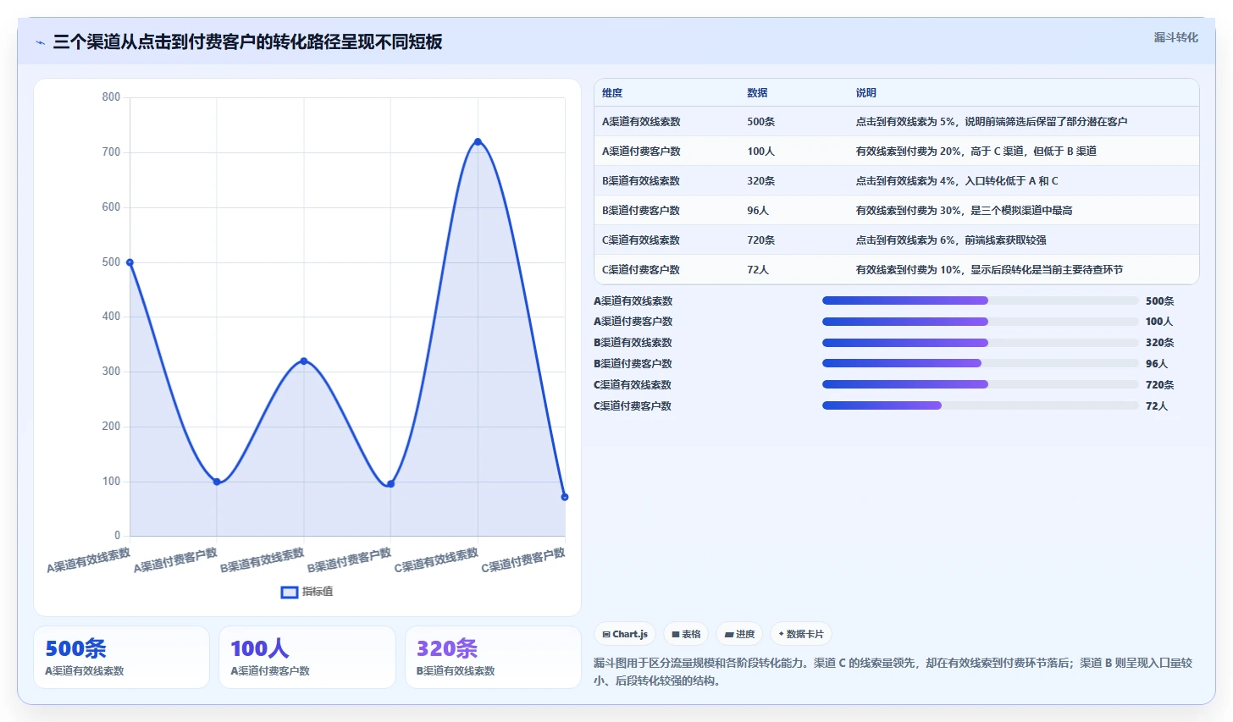Click the lightning icon beside the title
This screenshot has width=1233, height=722.
pyautogui.click(x=40, y=42)
